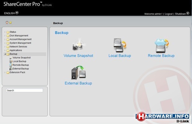Click the Remote Backup text link

(x=161, y=56)
